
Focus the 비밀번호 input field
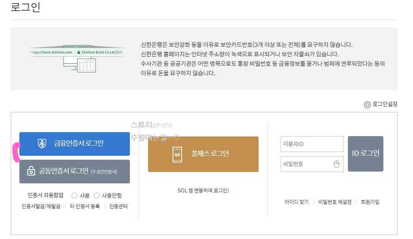click(312, 164)
